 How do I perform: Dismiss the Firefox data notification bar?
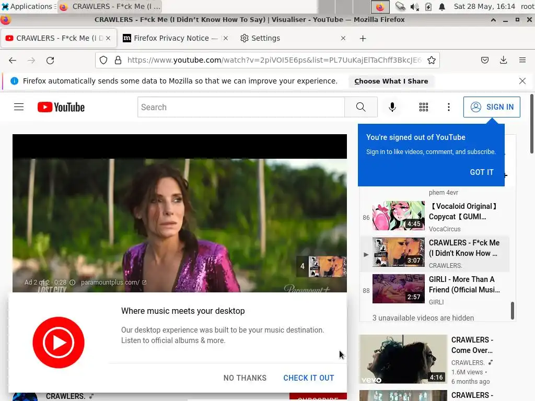(x=522, y=81)
